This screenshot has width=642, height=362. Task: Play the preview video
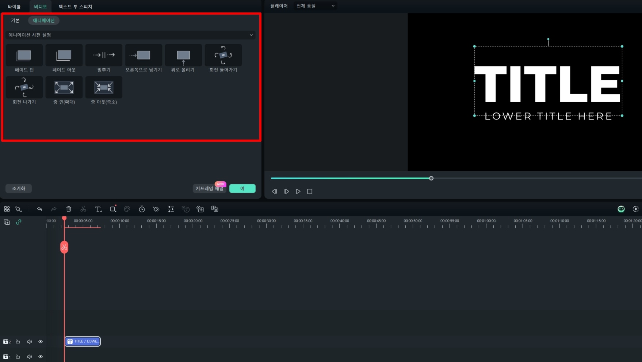click(298, 191)
